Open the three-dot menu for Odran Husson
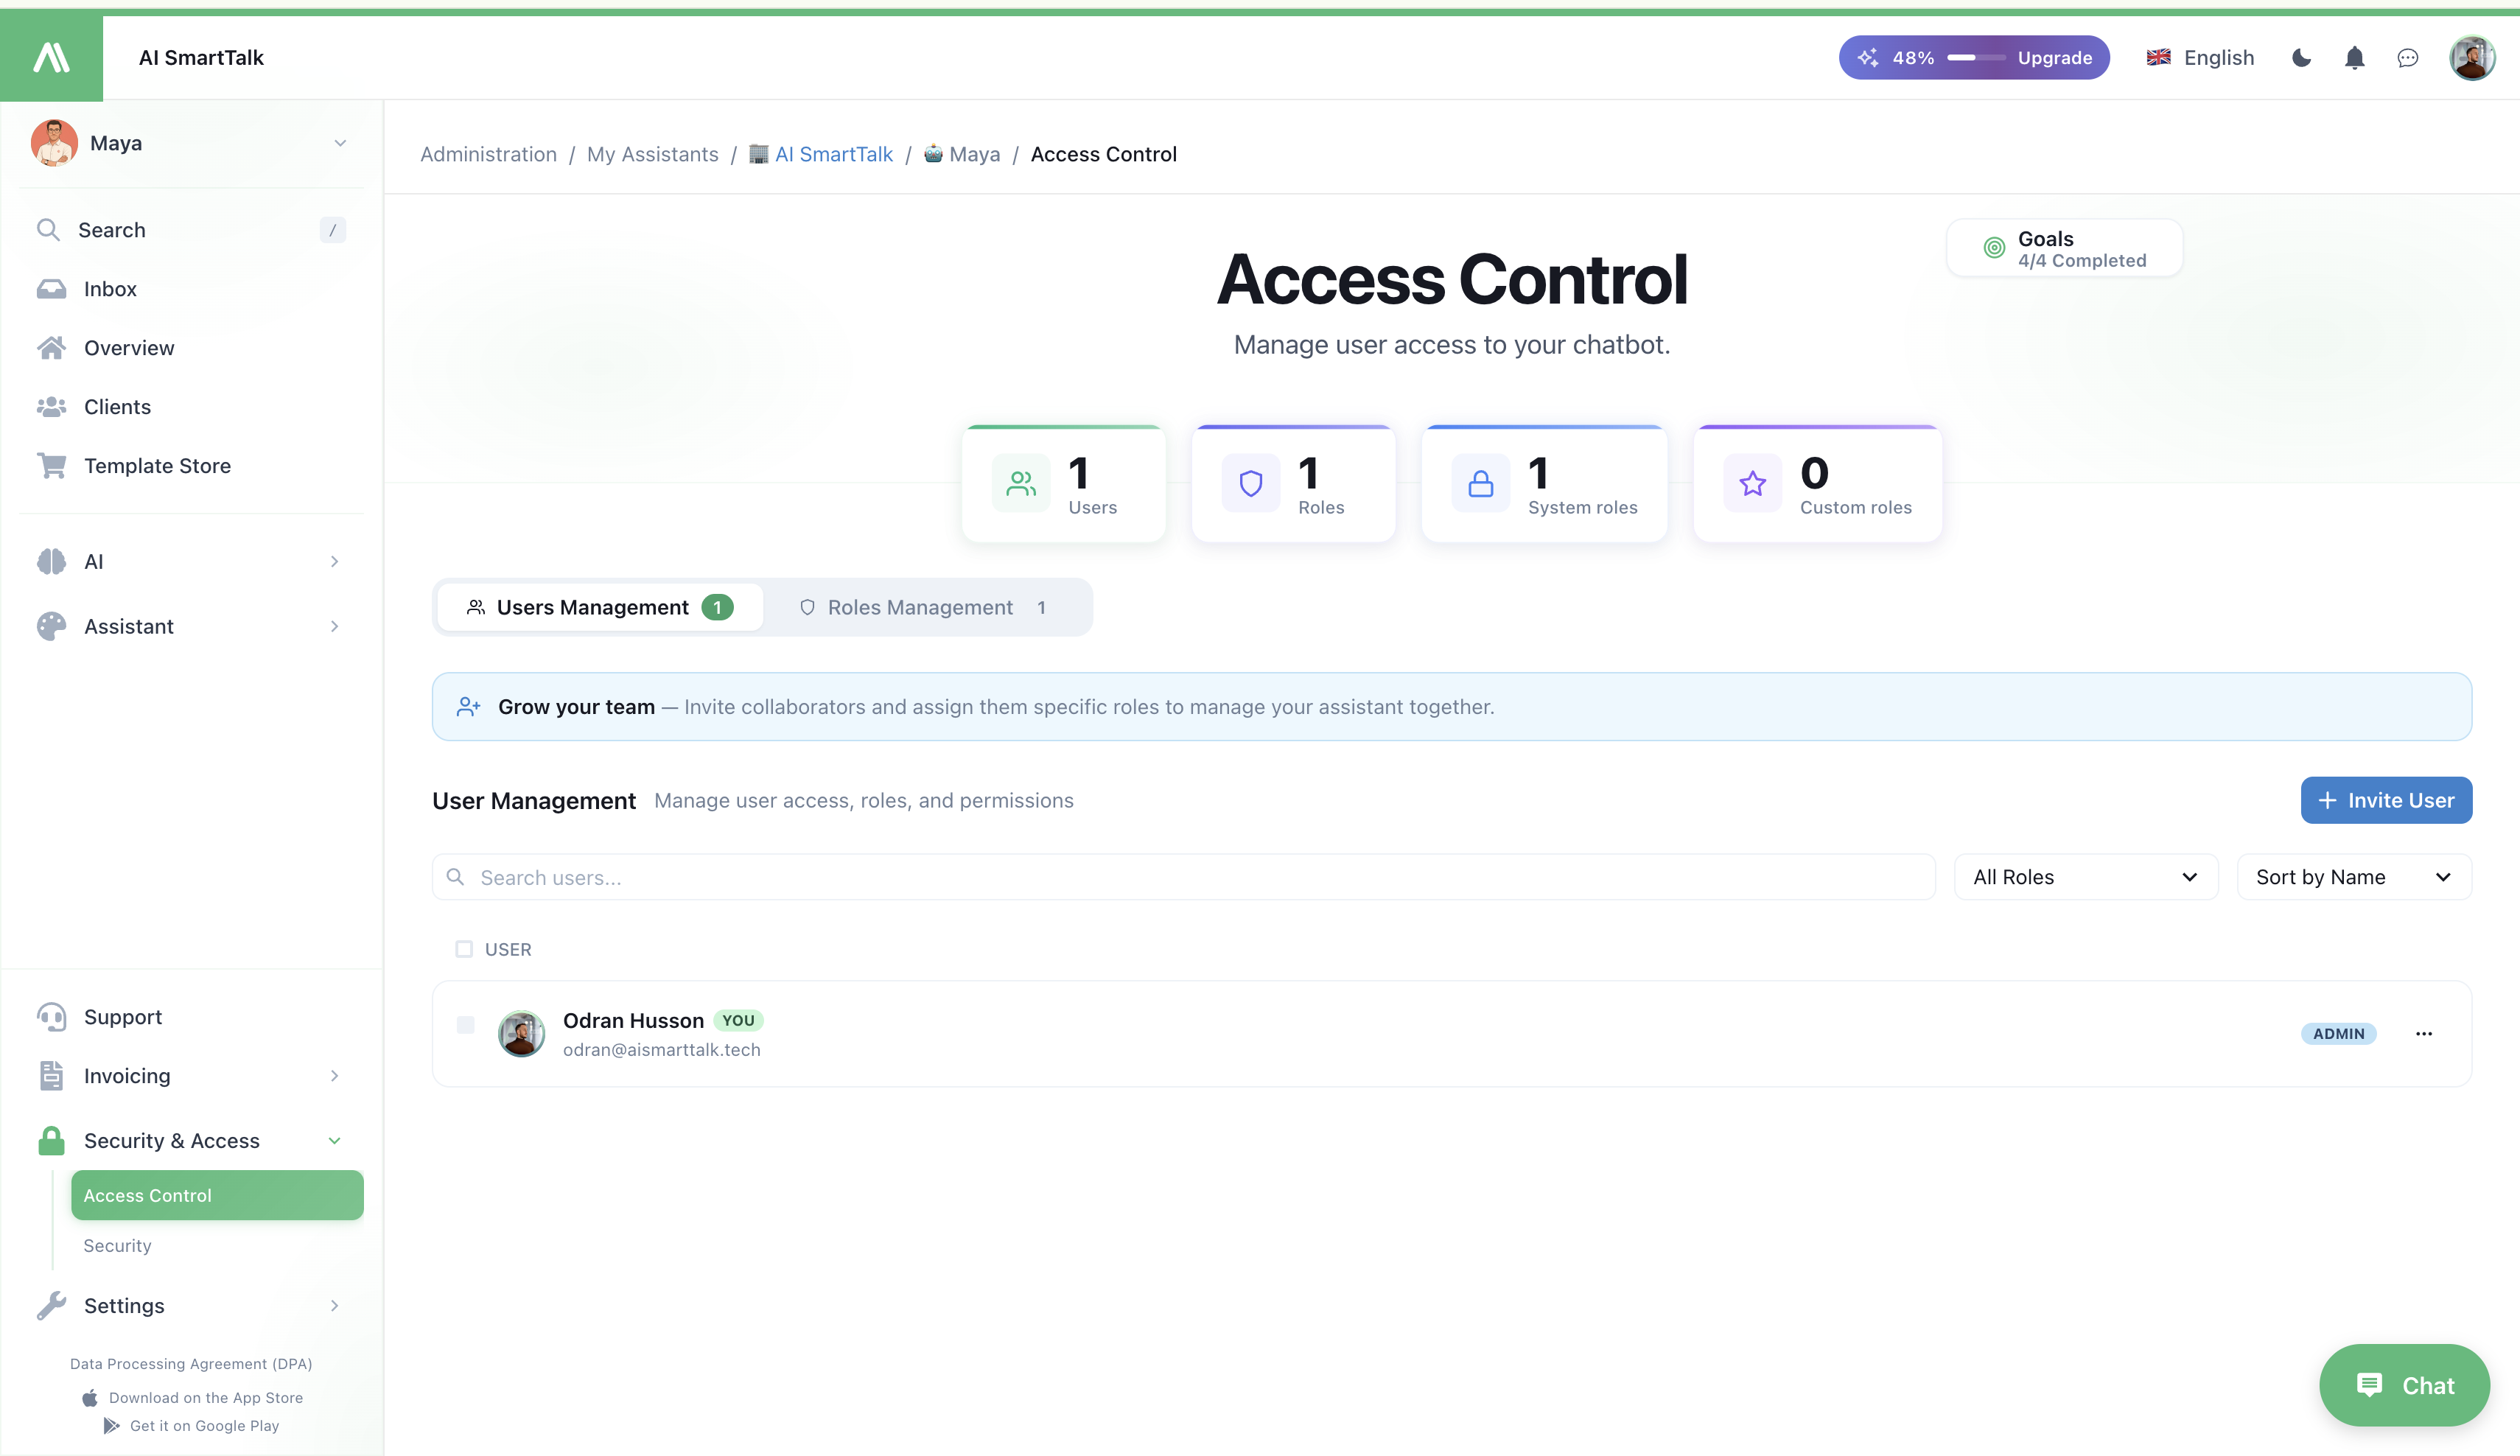Viewport: 2520px width, 1456px height. [x=2424, y=1034]
